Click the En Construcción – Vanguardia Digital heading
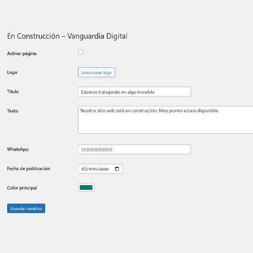253x253 pixels. [x=67, y=36]
